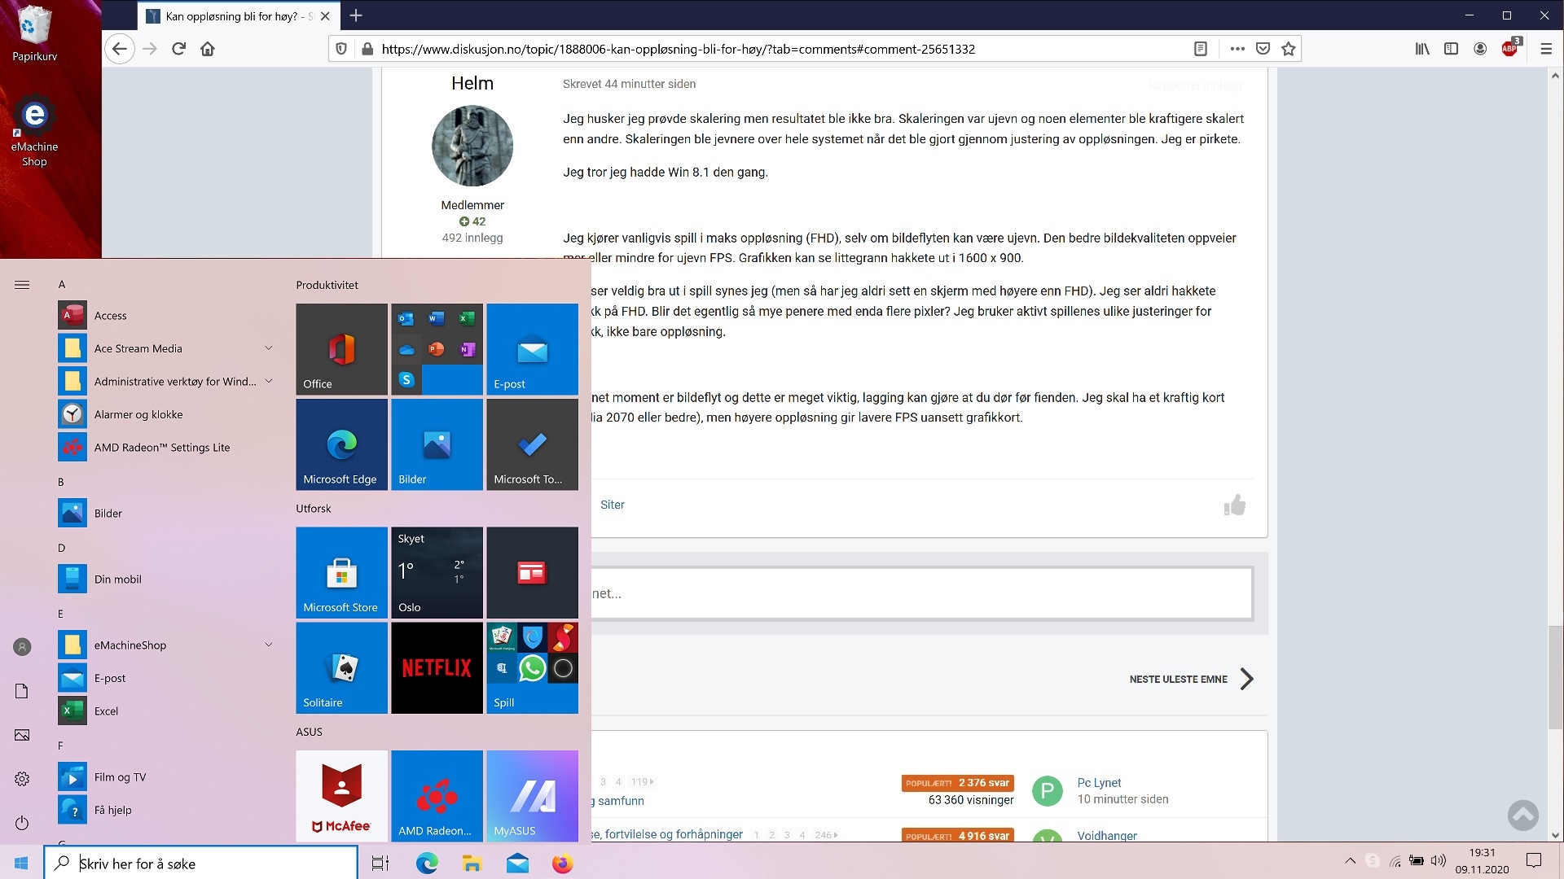Open Firefox from the taskbar
Screen dimensions: 1564x879
click(x=562, y=864)
